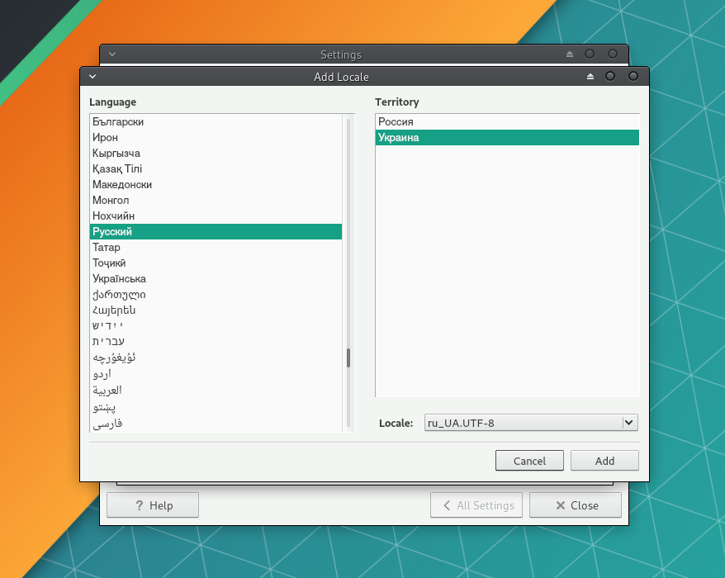Open the Settings window menu chevron
This screenshot has width=725, height=578.
112,54
